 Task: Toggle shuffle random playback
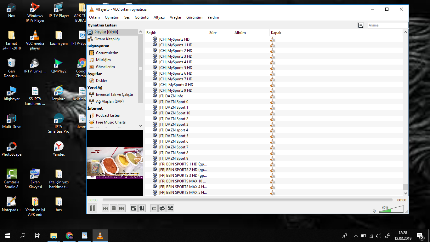[x=170, y=208]
